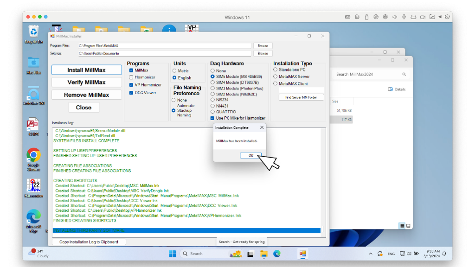Viewport: 475px width, 267px height.
Task: Select Automatic Stackup Naming
Action: 173,110
